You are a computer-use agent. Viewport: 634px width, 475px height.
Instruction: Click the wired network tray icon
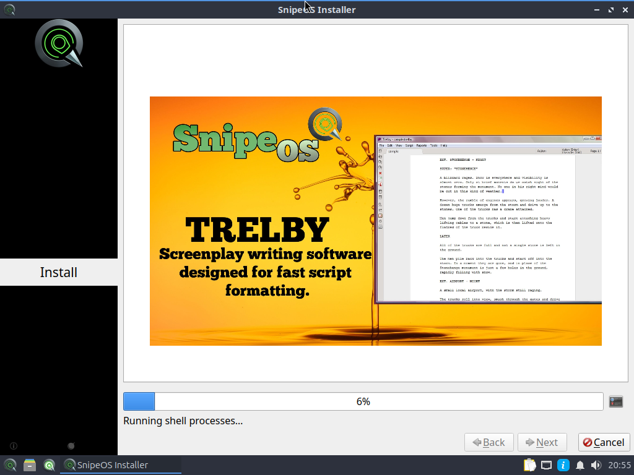point(546,465)
